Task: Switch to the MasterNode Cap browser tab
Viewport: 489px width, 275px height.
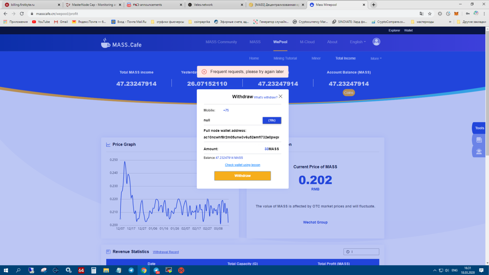Action: coord(93,5)
